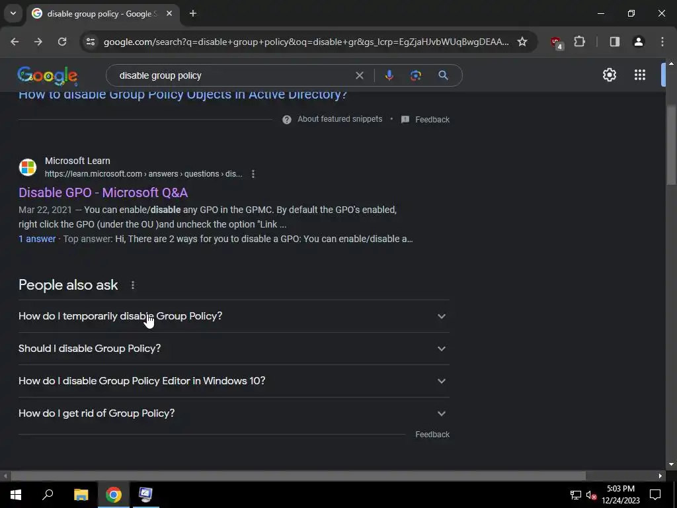Screen dimensions: 677x508
Task: Open Chrome three-dot menu
Action: tap(662, 42)
